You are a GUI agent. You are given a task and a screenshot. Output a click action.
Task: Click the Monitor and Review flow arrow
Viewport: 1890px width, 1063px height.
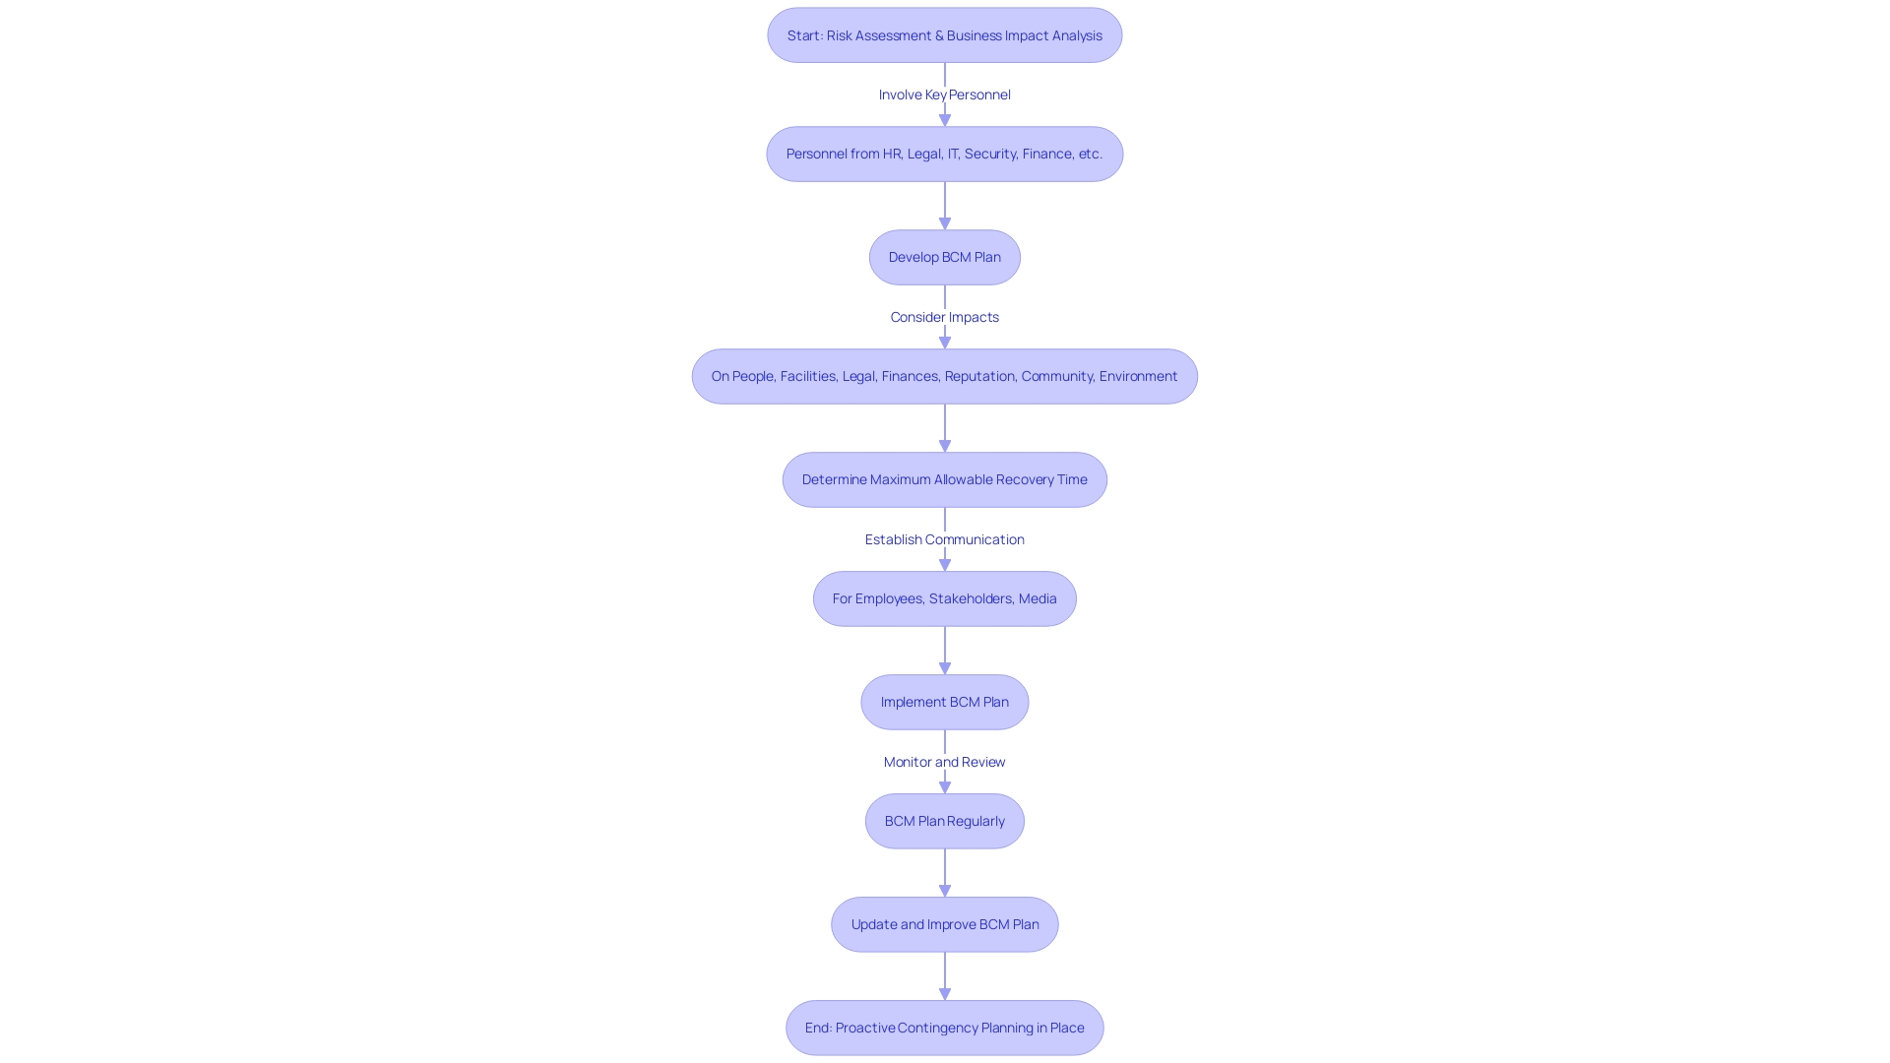coord(945,781)
